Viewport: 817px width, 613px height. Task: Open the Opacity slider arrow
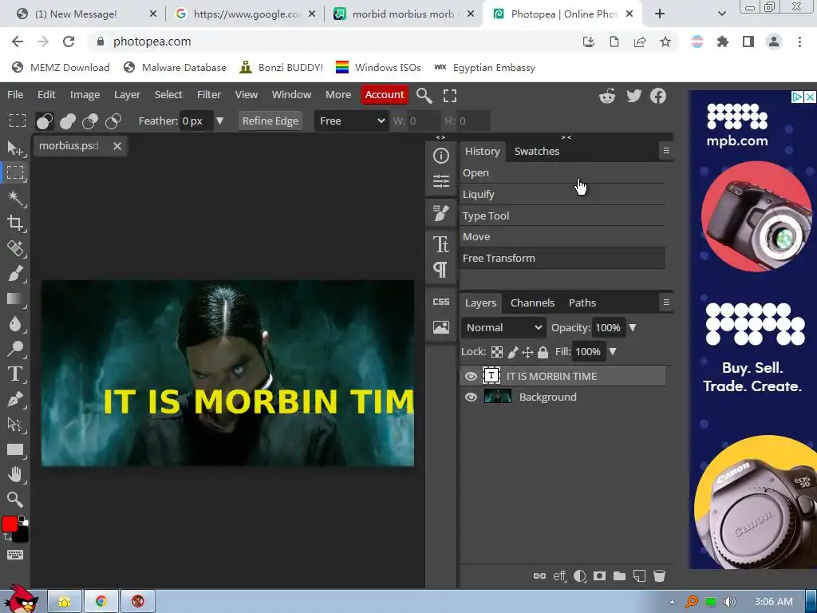click(x=633, y=327)
